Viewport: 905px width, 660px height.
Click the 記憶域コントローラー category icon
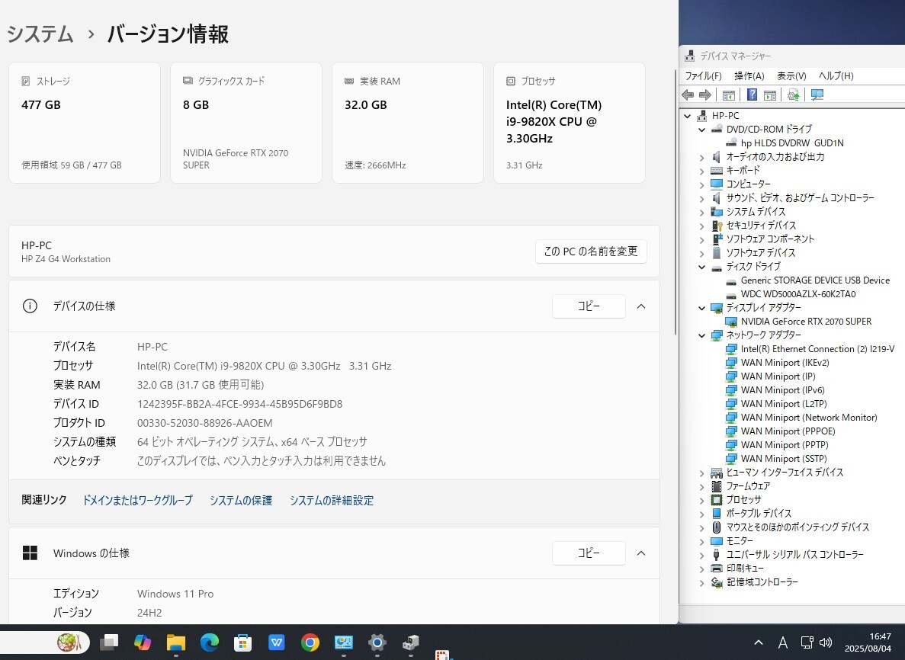pyautogui.click(x=716, y=583)
